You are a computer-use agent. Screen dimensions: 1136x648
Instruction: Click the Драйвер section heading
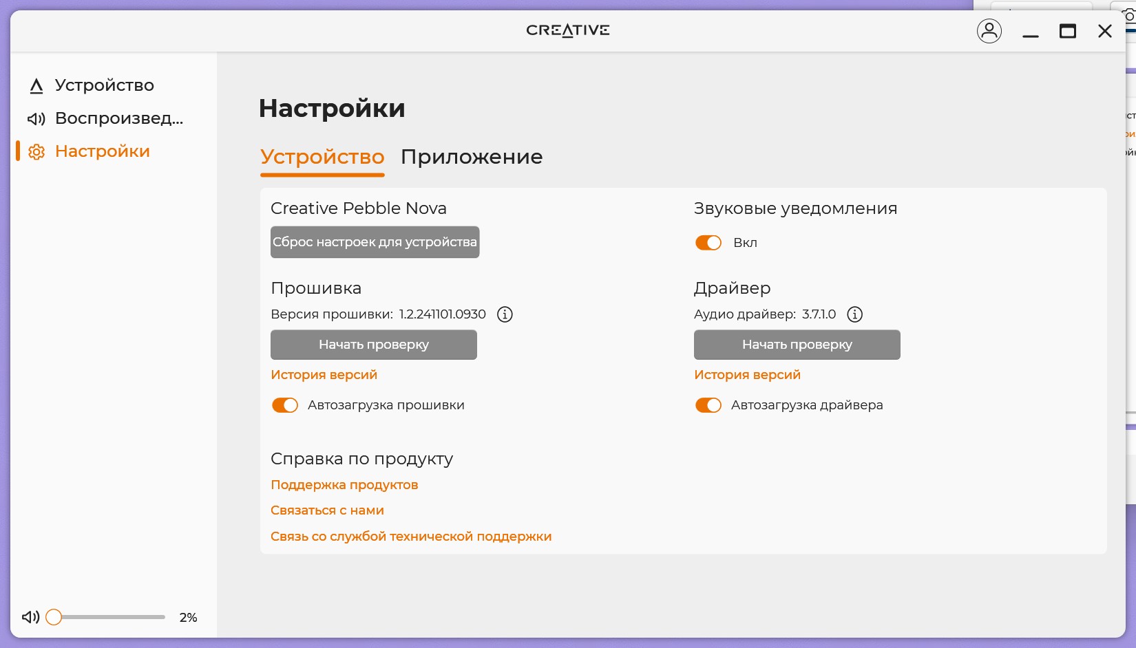(x=733, y=288)
